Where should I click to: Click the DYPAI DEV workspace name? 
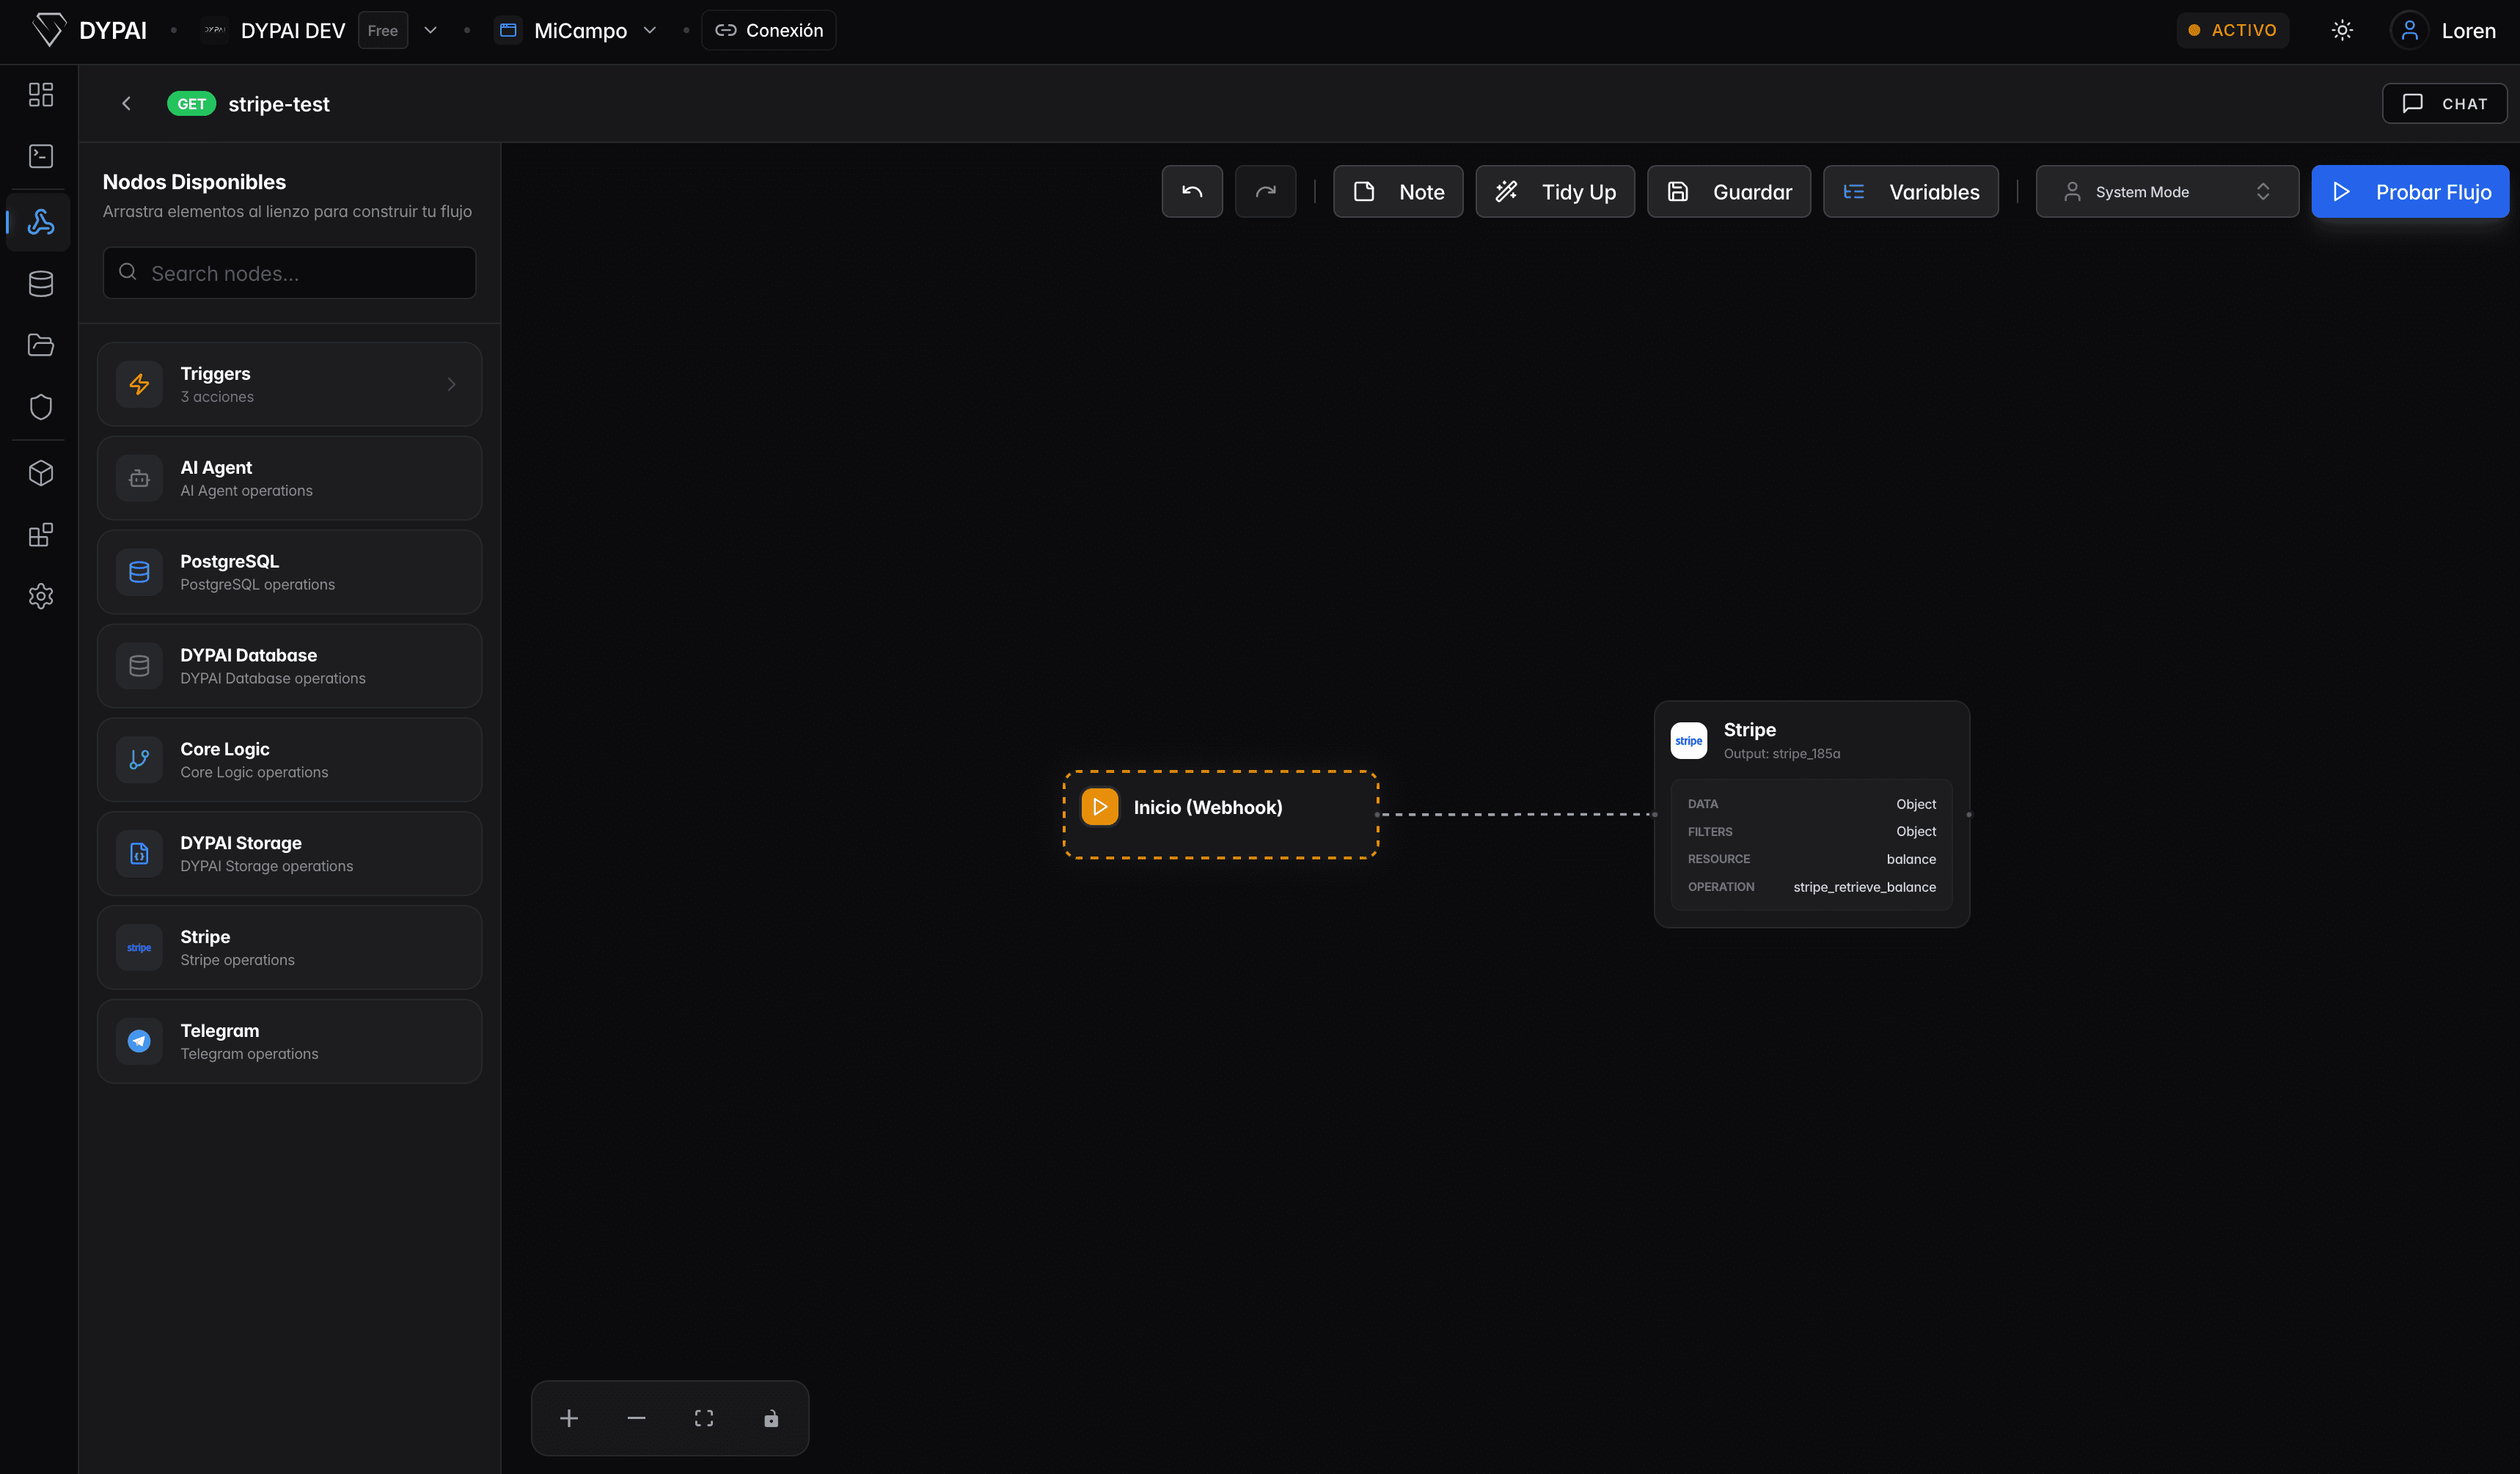[x=293, y=30]
